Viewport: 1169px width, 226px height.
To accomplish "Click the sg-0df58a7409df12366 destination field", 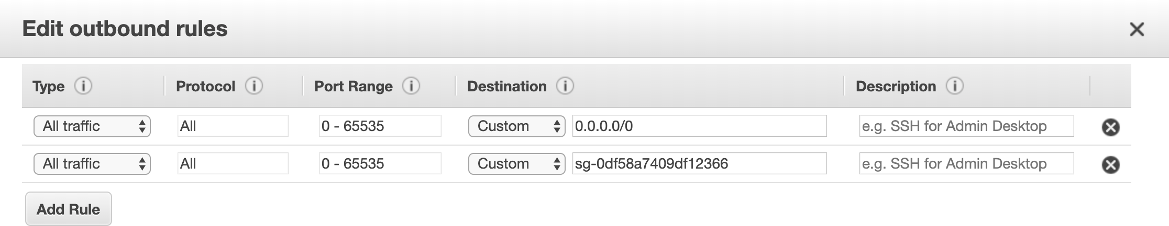I will tap(699, 164).
